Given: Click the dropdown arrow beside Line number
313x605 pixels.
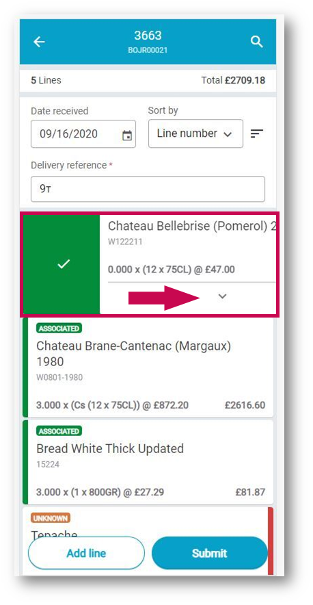Looking at the screenshot, I should [x=228, y=134].
